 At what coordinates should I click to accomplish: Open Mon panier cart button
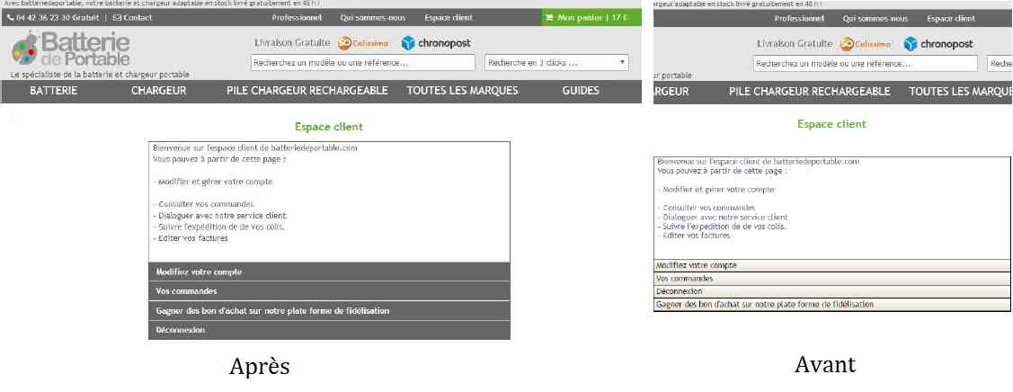pos(591,18)
